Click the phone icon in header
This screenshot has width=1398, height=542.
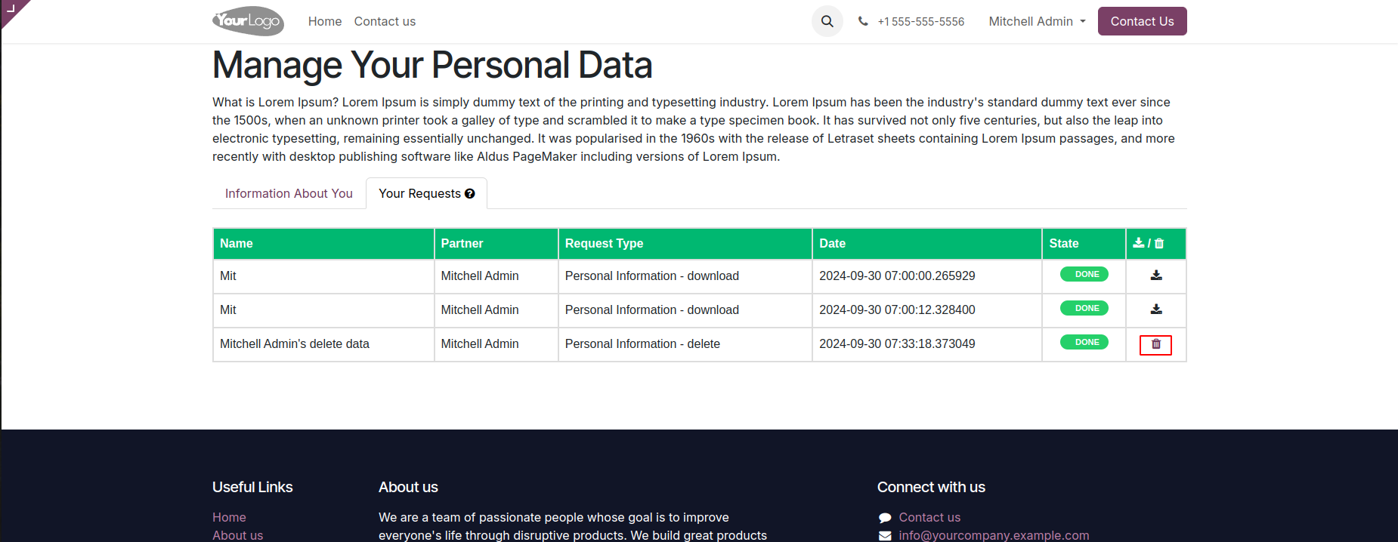[x=863, y=21]
